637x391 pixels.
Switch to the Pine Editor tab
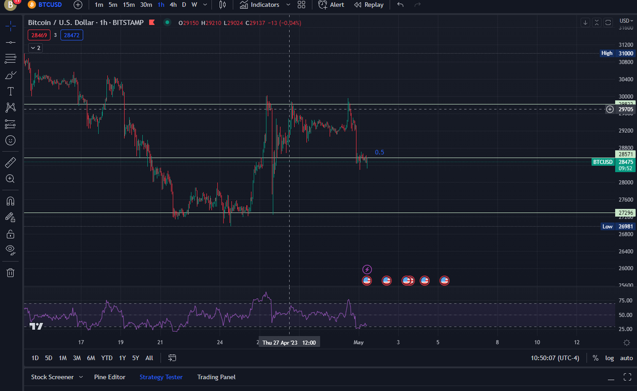[x=109, y=377]
